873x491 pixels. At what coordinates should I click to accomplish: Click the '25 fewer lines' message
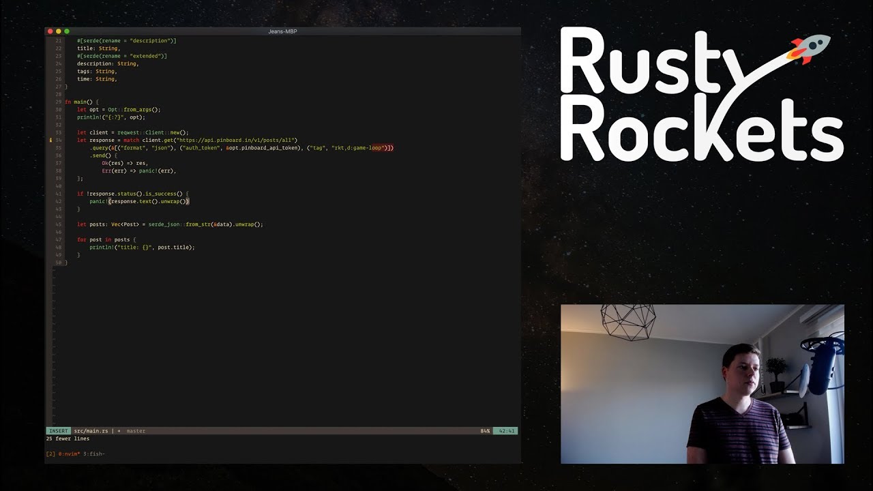tap(68, 438)
